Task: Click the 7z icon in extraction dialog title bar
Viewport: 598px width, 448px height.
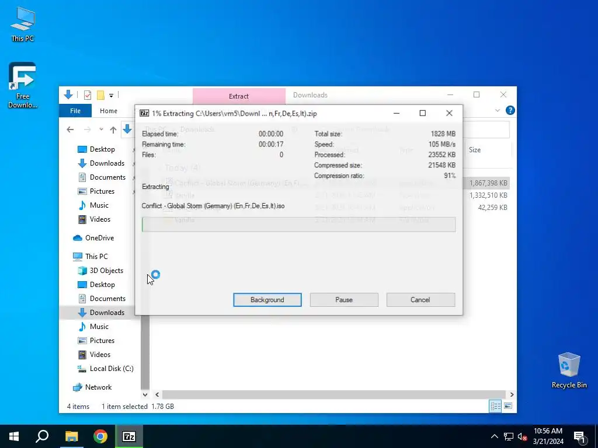Action: (144, 113)
